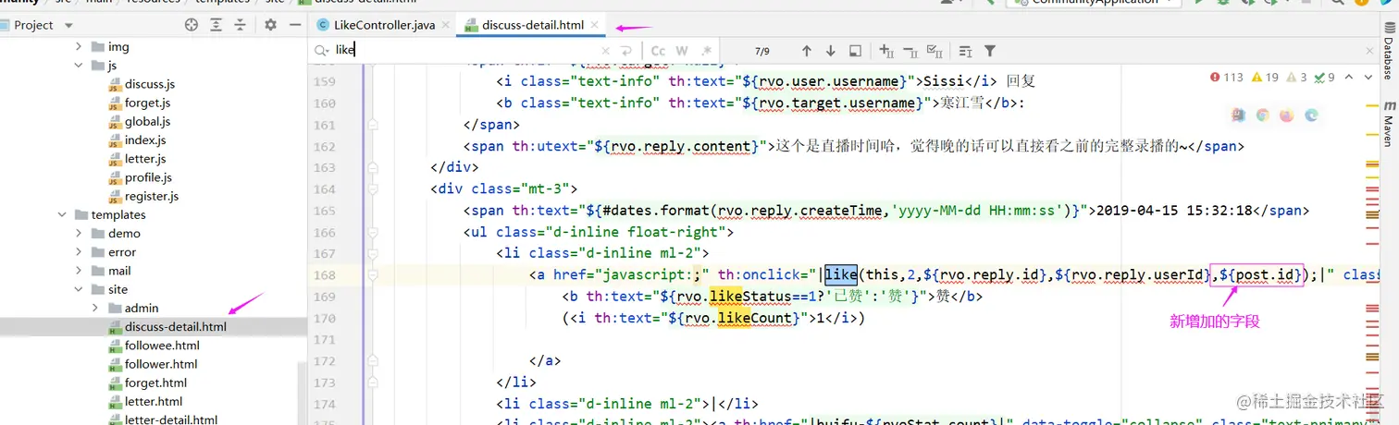
Task: Open search history magnifier dropdown
Action: point(321,51)
